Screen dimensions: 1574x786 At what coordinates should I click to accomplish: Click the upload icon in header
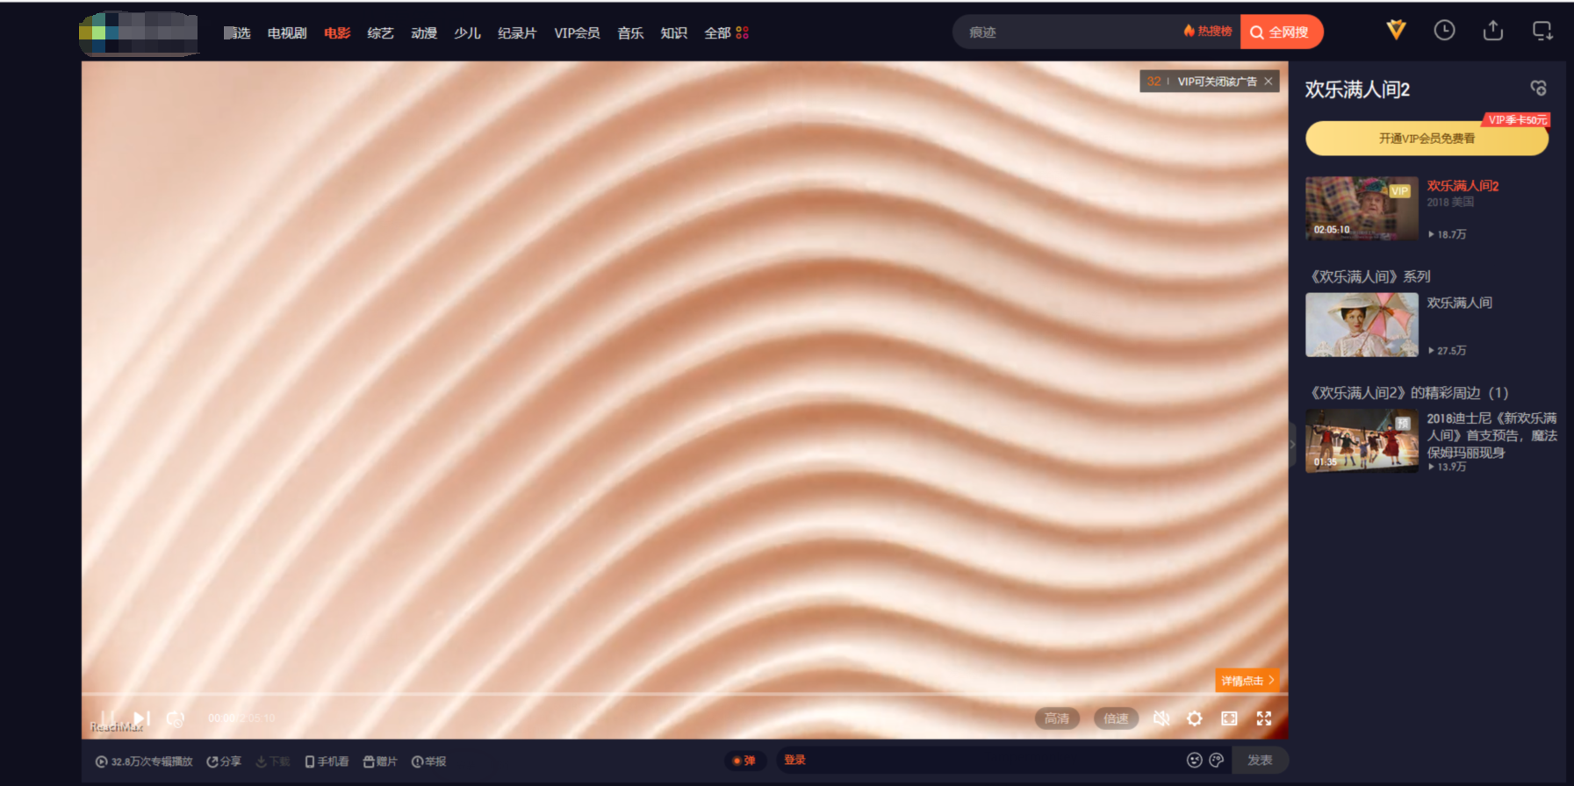(1493, 31)
